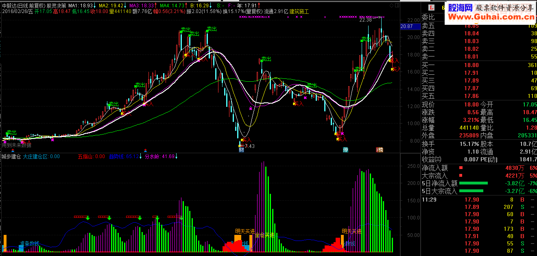The width and height of the screenshot is (537, 256).
Task: Click the 22.38 high price label
Action: tap(366, 20)
